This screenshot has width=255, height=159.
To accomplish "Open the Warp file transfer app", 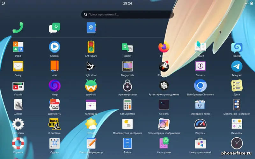I will pos(55,86).
